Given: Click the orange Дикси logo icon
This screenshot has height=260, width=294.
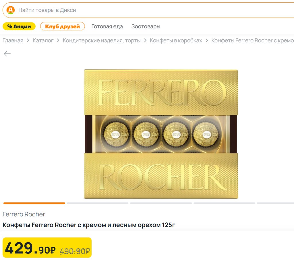Looking at the screenshot, I should 11,10.
